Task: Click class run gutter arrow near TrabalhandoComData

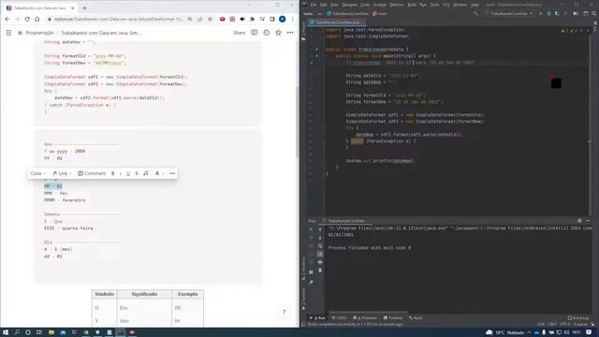Action: (x=316, y=50)
